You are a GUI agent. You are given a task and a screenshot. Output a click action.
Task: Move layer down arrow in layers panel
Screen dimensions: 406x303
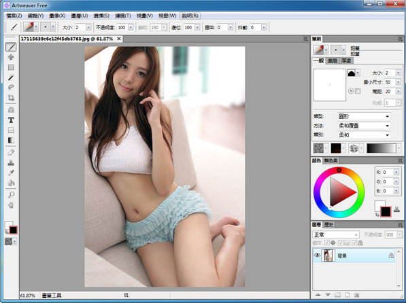(328, 295)
